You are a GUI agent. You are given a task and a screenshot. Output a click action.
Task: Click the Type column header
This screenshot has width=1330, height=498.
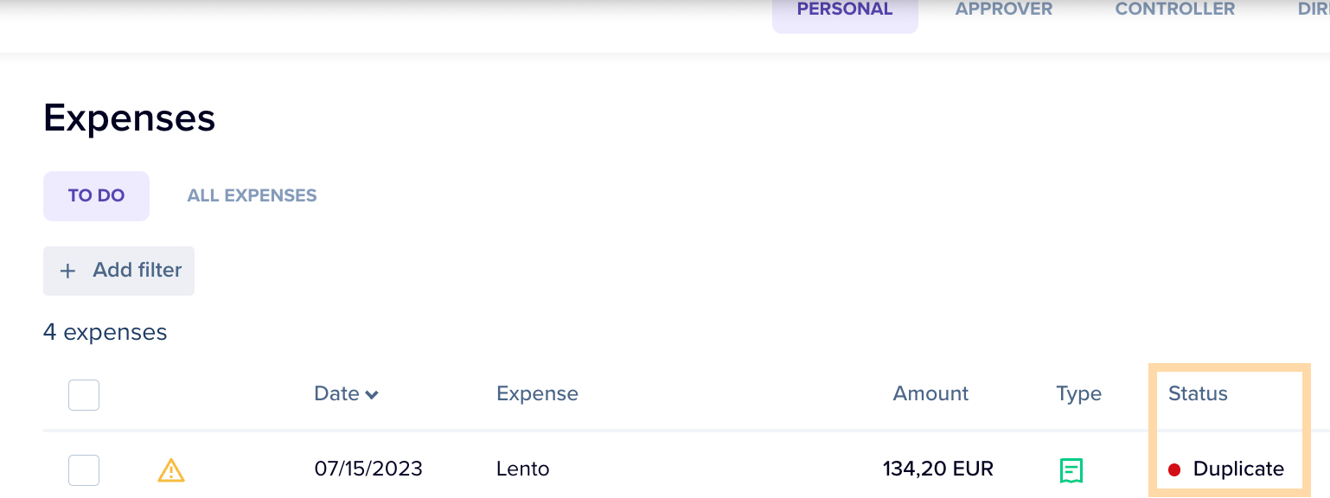click(1078, 394)
